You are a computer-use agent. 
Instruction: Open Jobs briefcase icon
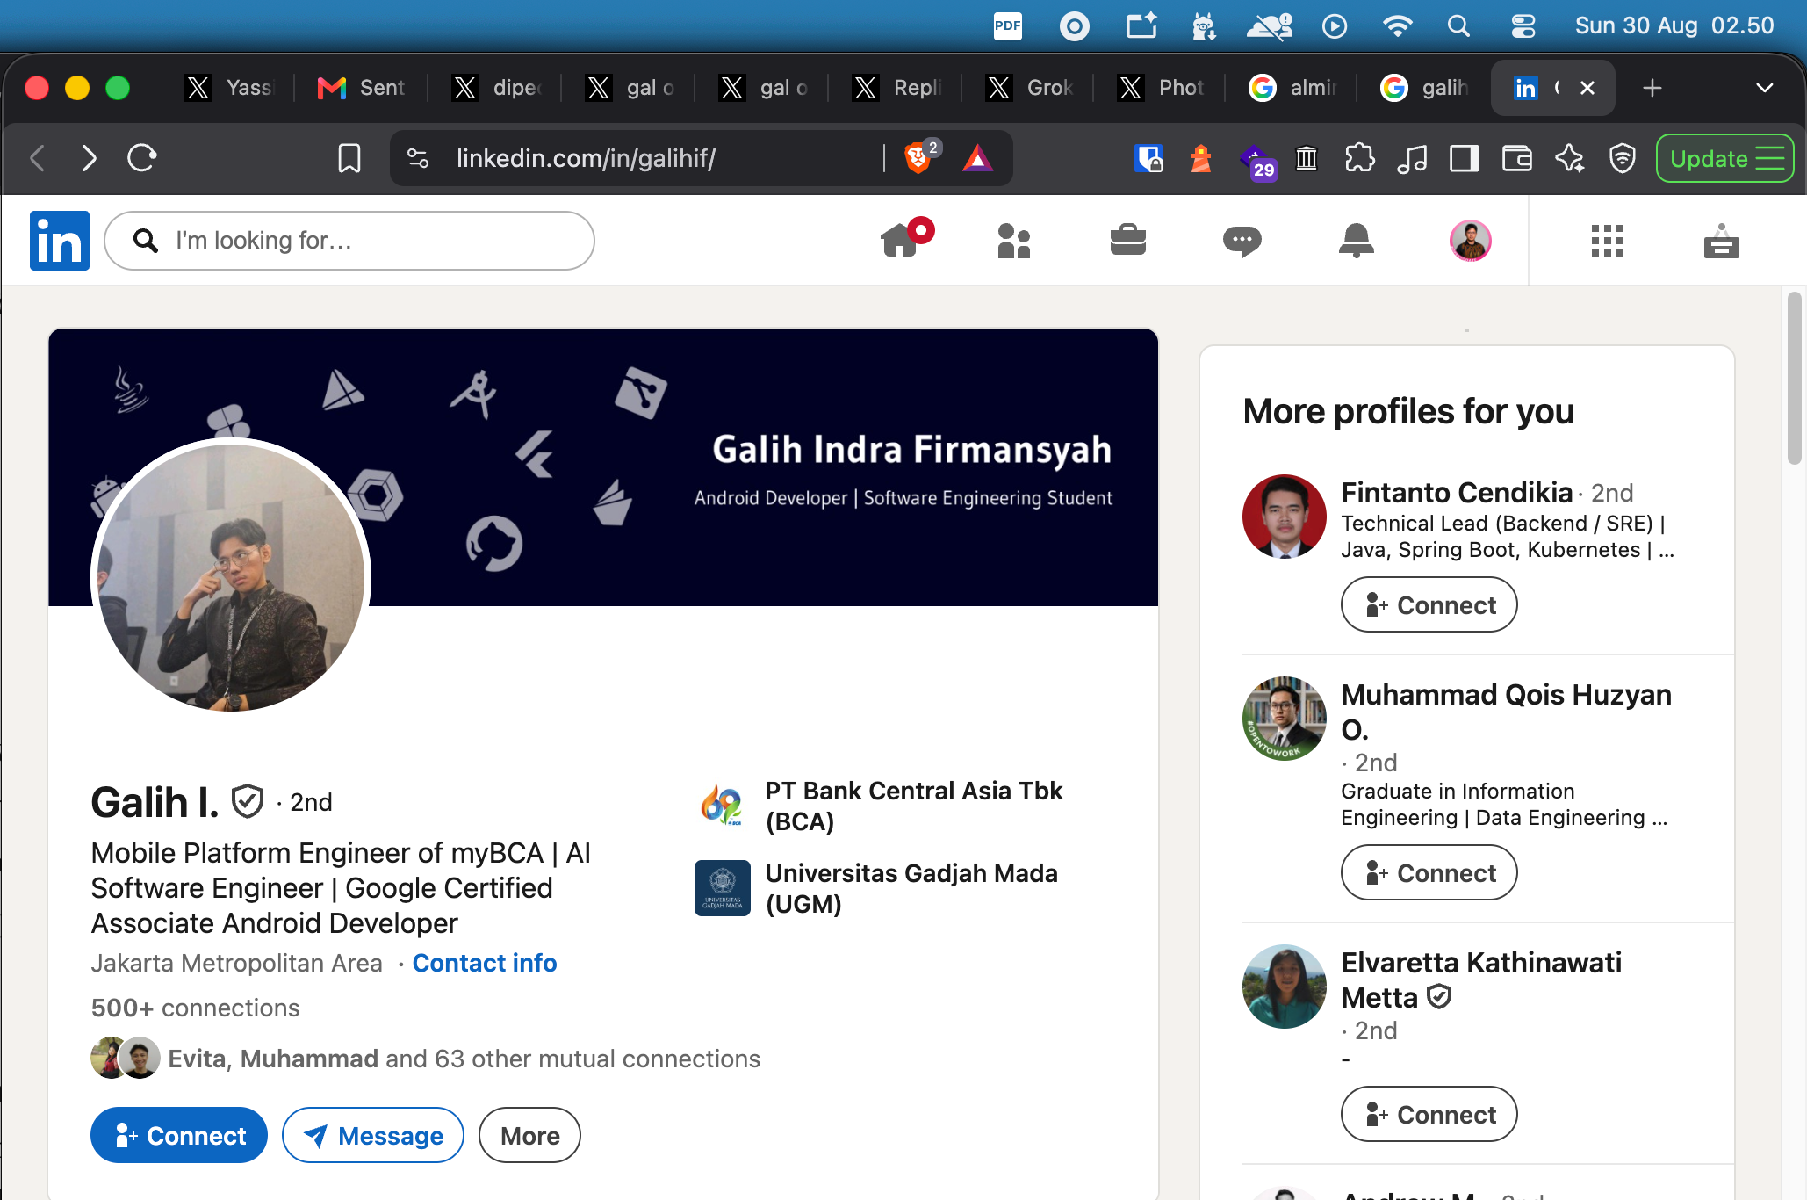pyautogui.click(x=1128, y=240)
